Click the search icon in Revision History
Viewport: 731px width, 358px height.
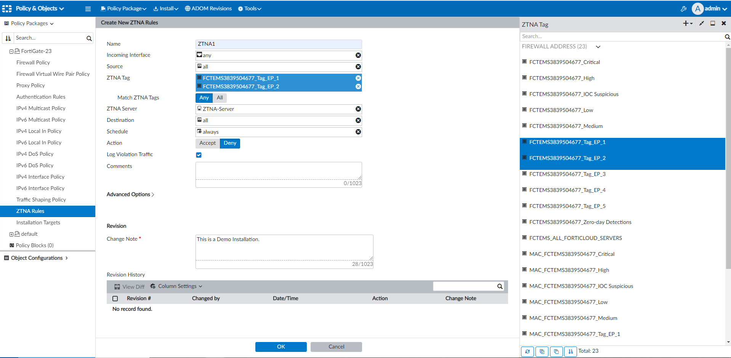click(500, 286)
